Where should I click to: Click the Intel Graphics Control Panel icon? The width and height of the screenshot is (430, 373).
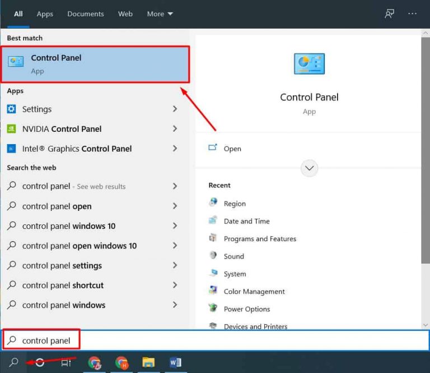click(11, 149)
